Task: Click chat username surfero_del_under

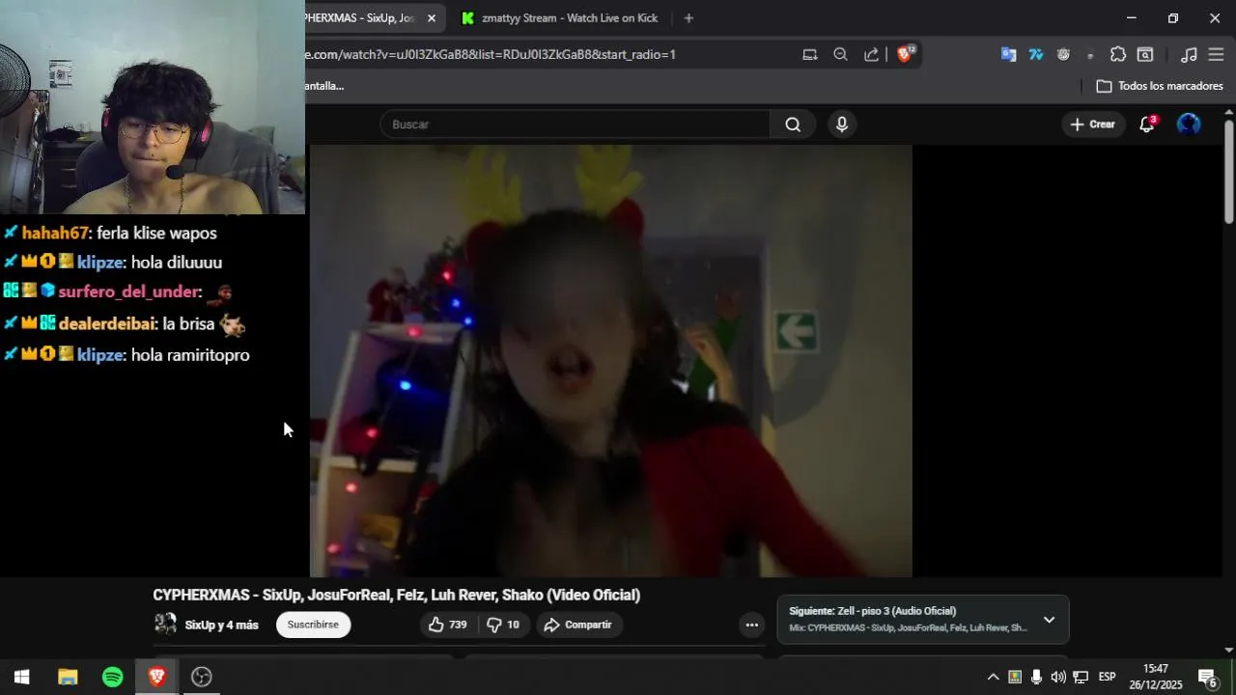Action: point(129,292)
